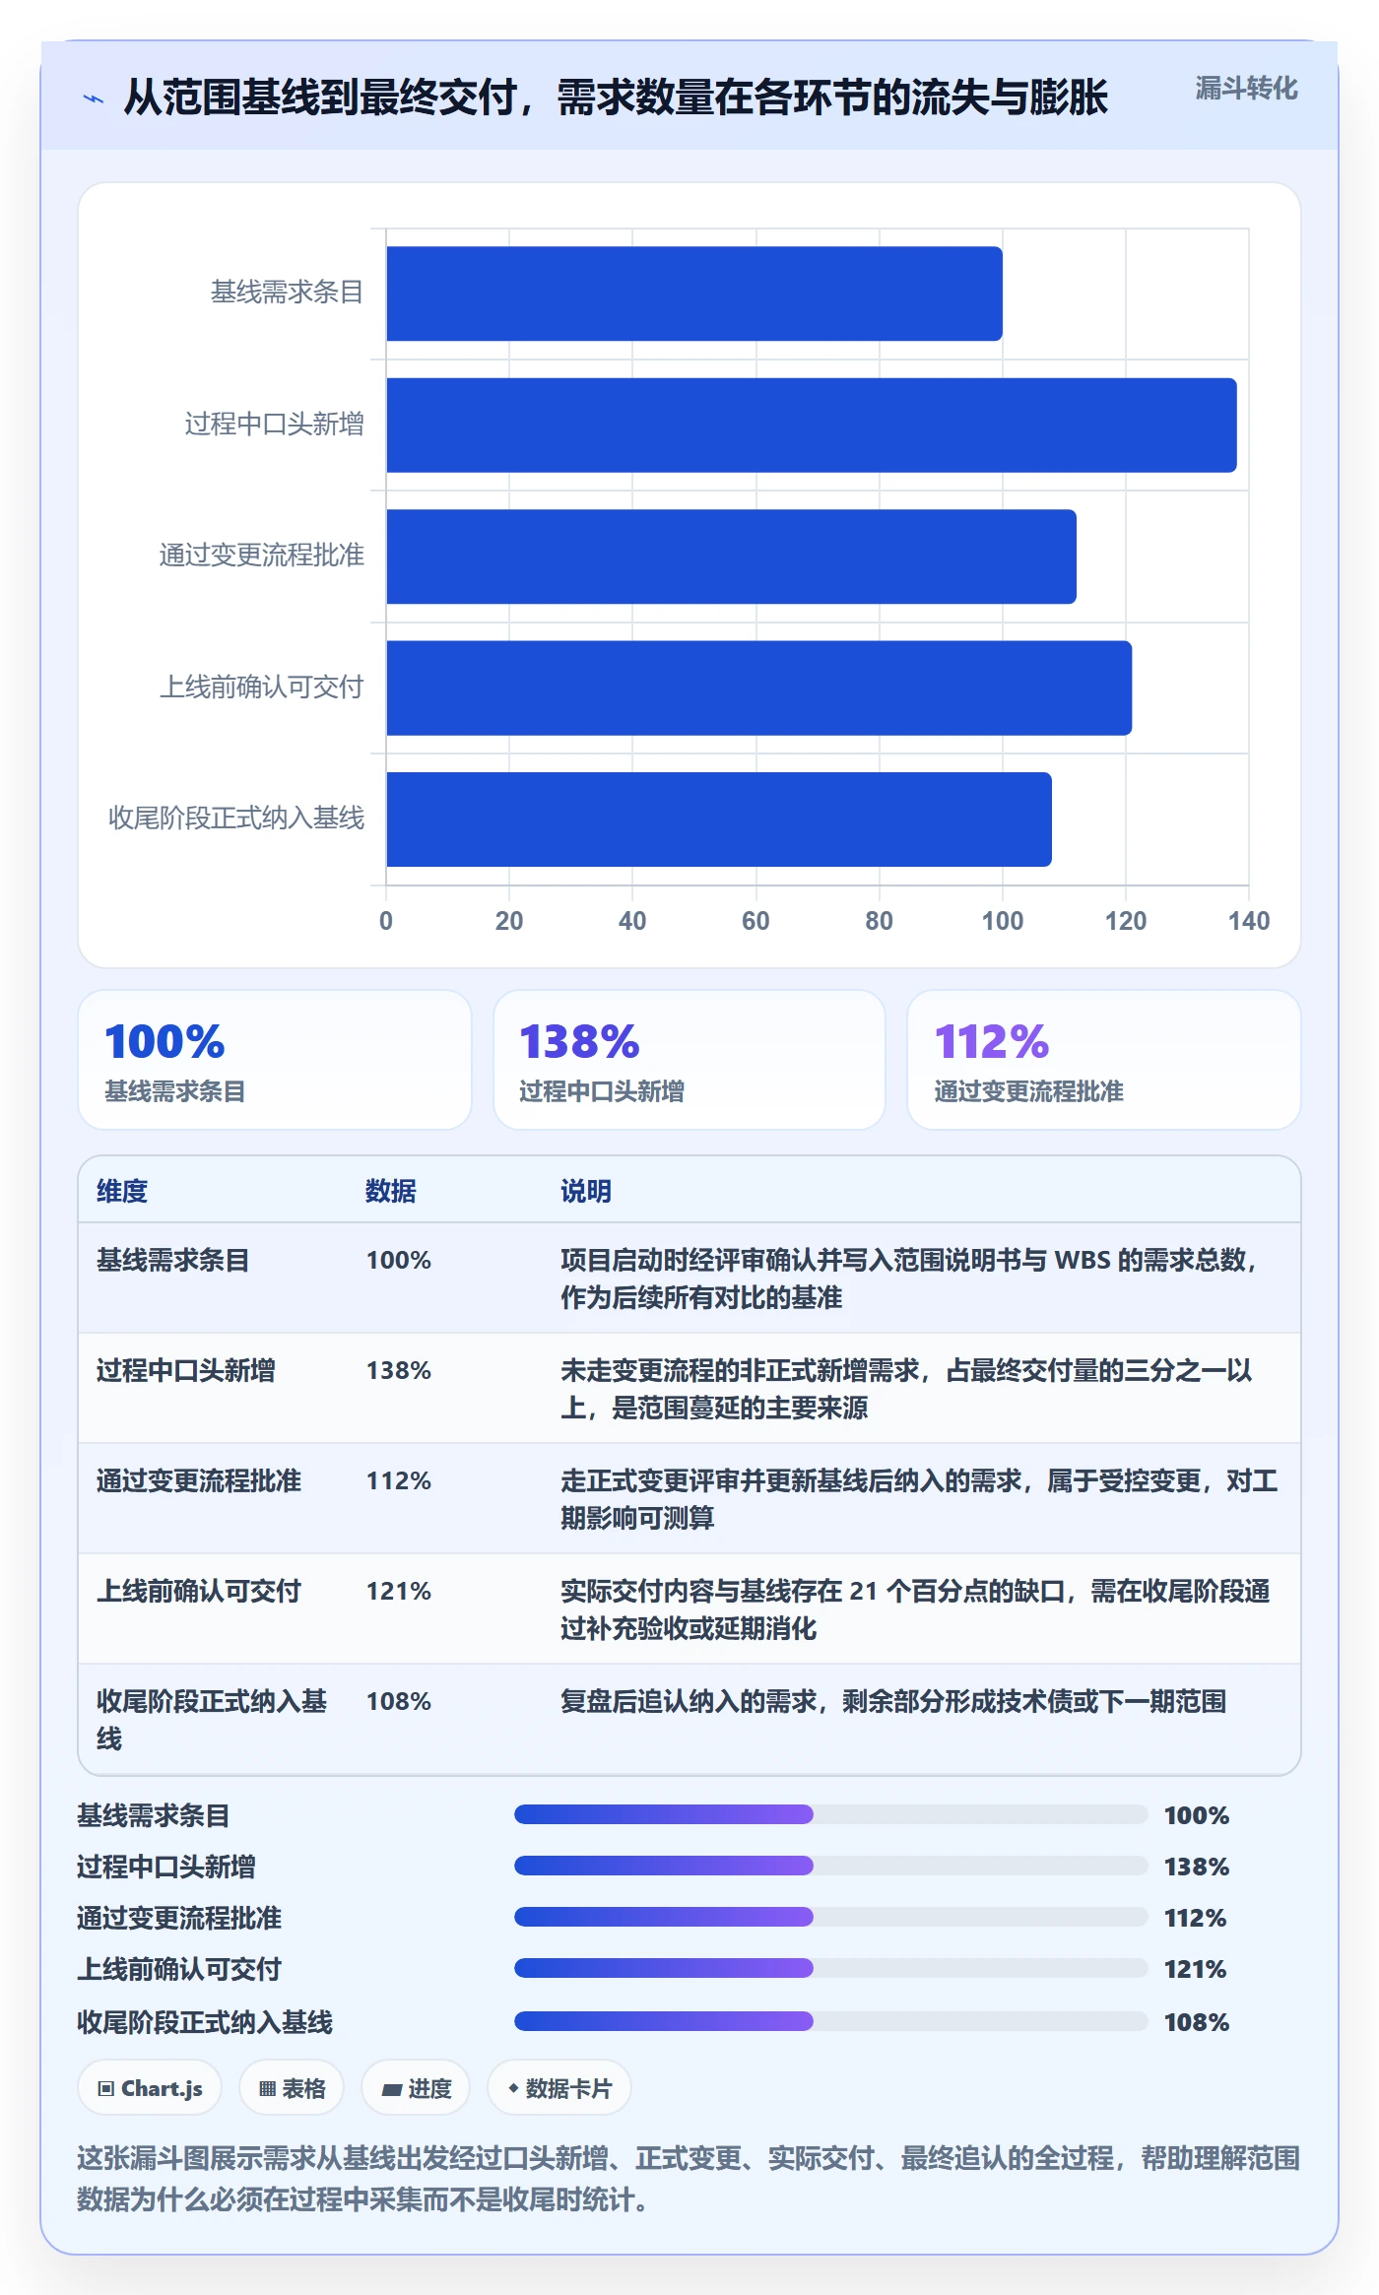Click the 数据 column header
Viewport: 1379px width, 2295px height.
(391, 1191)
